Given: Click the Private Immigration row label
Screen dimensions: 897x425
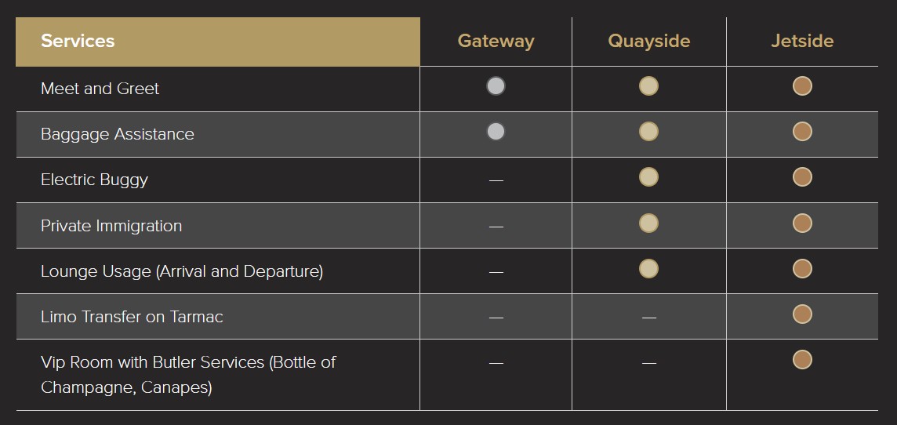Looking at the screenshot, I should [111, 226].
